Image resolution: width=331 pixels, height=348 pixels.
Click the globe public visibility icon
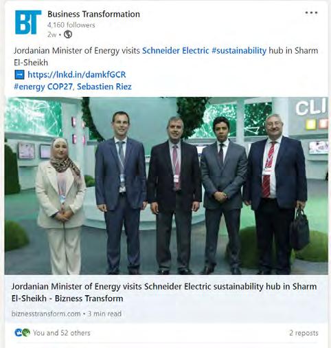click(x=68, y=34)
